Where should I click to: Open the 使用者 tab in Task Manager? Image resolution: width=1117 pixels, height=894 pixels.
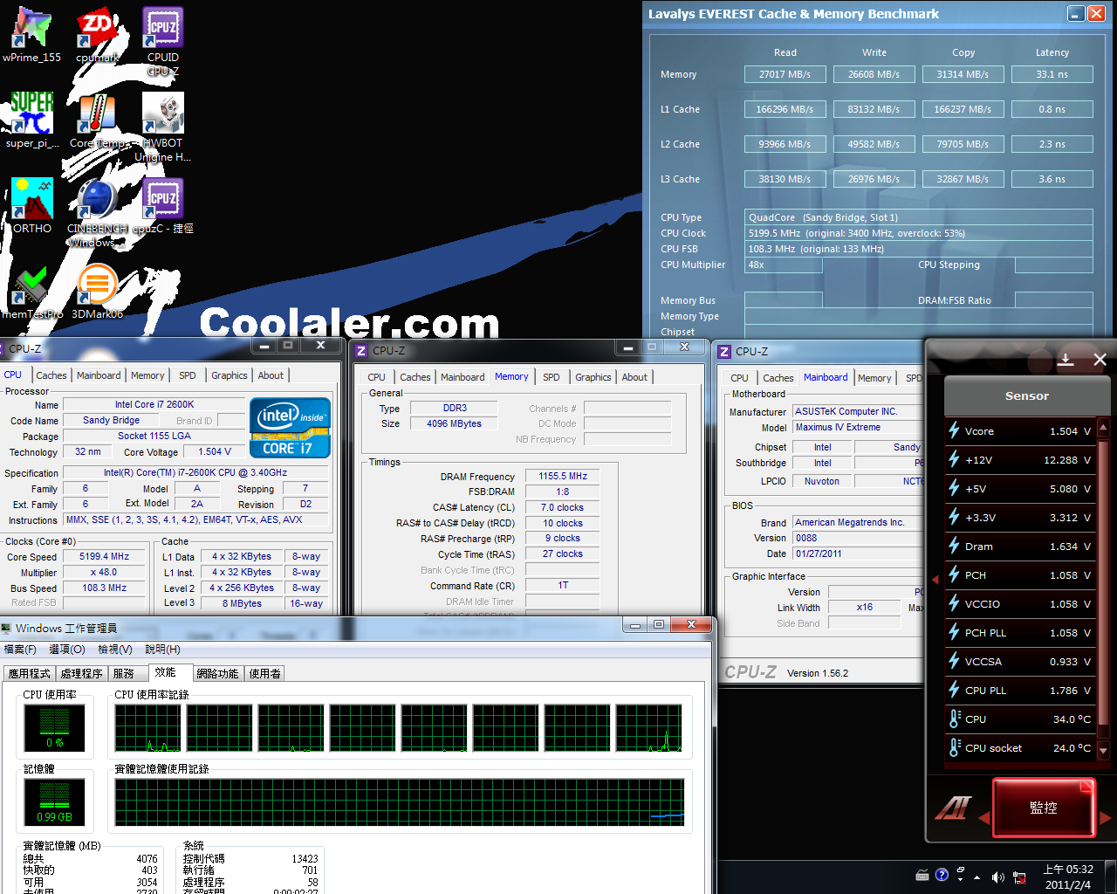point(265,673)
